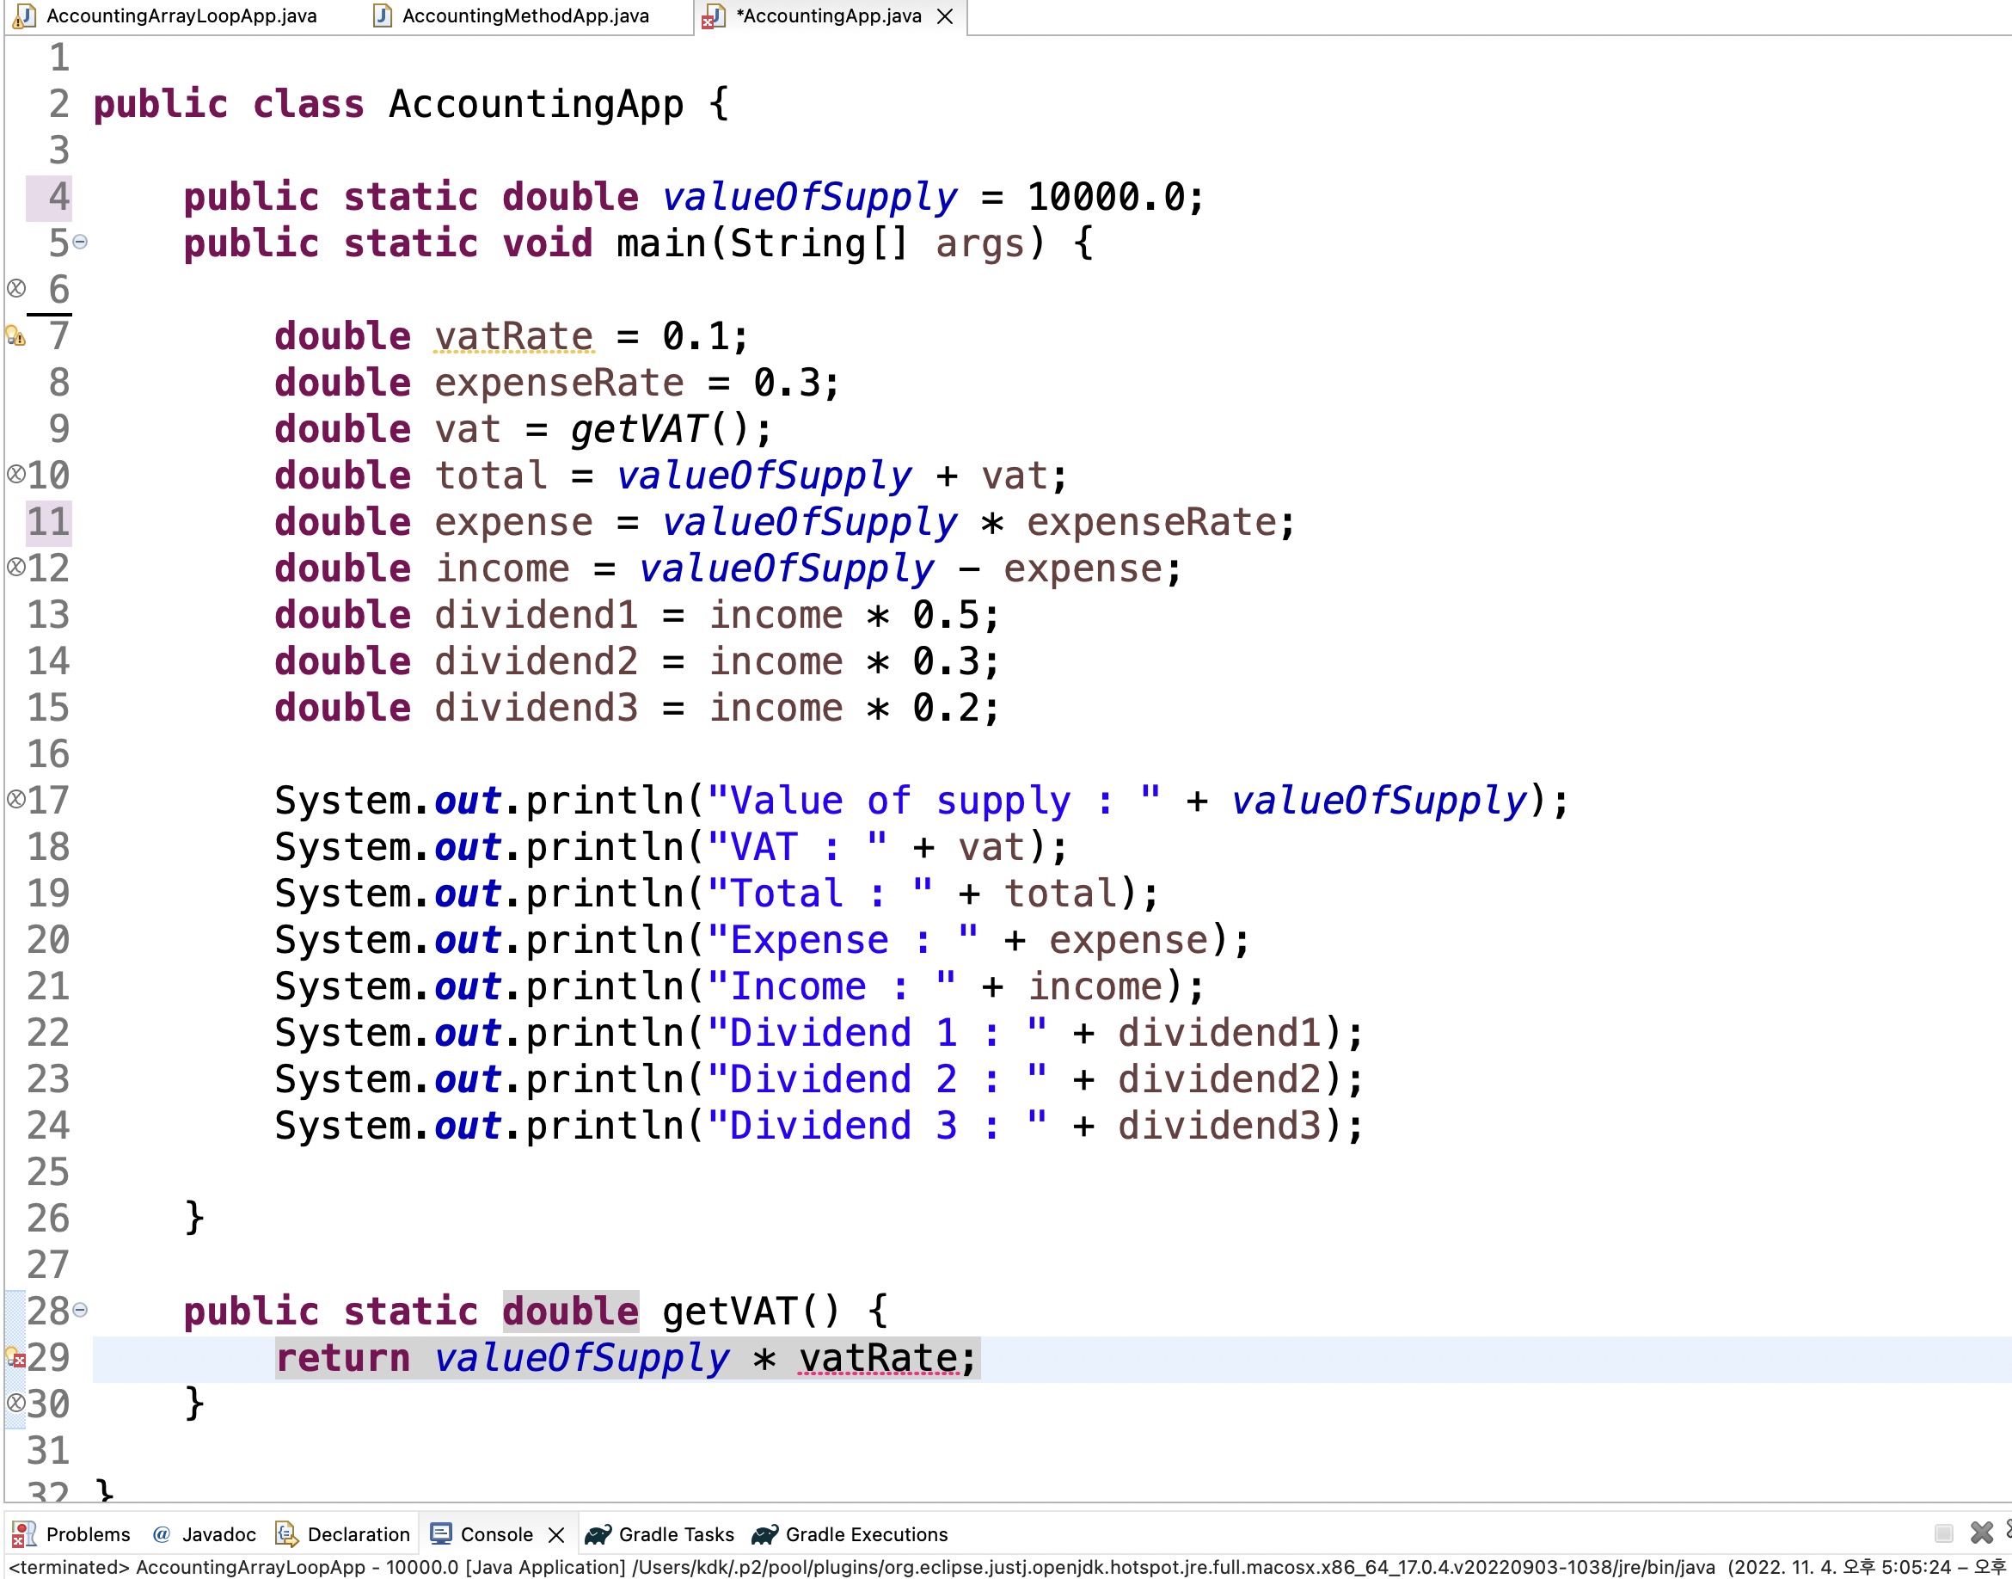Image resolution: width=2012 pixels, height=1579 pixels.
Task: Close the AccountingApp.java editor tab
Action: [945, 15]
